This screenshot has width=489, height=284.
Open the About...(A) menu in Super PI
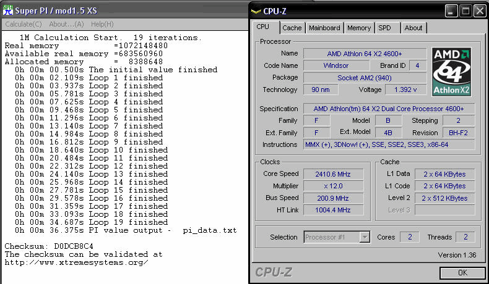[x=66, y=24]
